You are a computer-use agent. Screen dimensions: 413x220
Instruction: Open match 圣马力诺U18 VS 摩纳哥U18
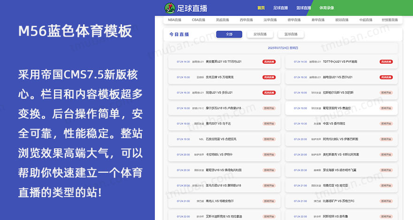pos(224,185)
